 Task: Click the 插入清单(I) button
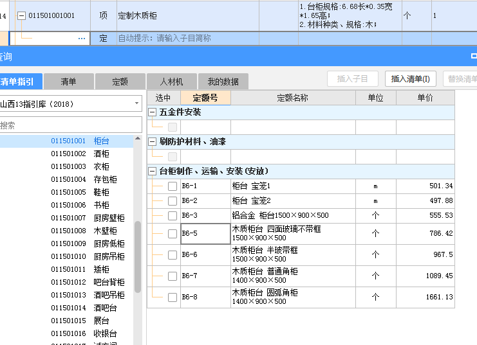coord(411,79)
